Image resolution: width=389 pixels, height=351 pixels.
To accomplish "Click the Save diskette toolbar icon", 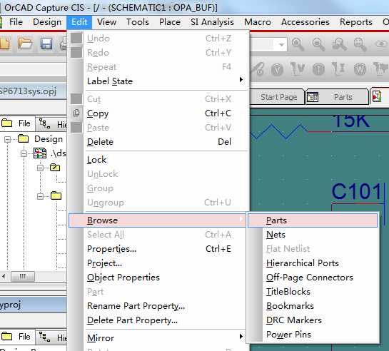I will [46, 44].
